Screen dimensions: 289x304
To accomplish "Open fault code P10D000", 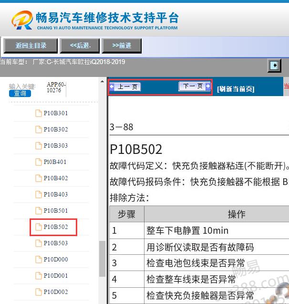I will 56,260.
